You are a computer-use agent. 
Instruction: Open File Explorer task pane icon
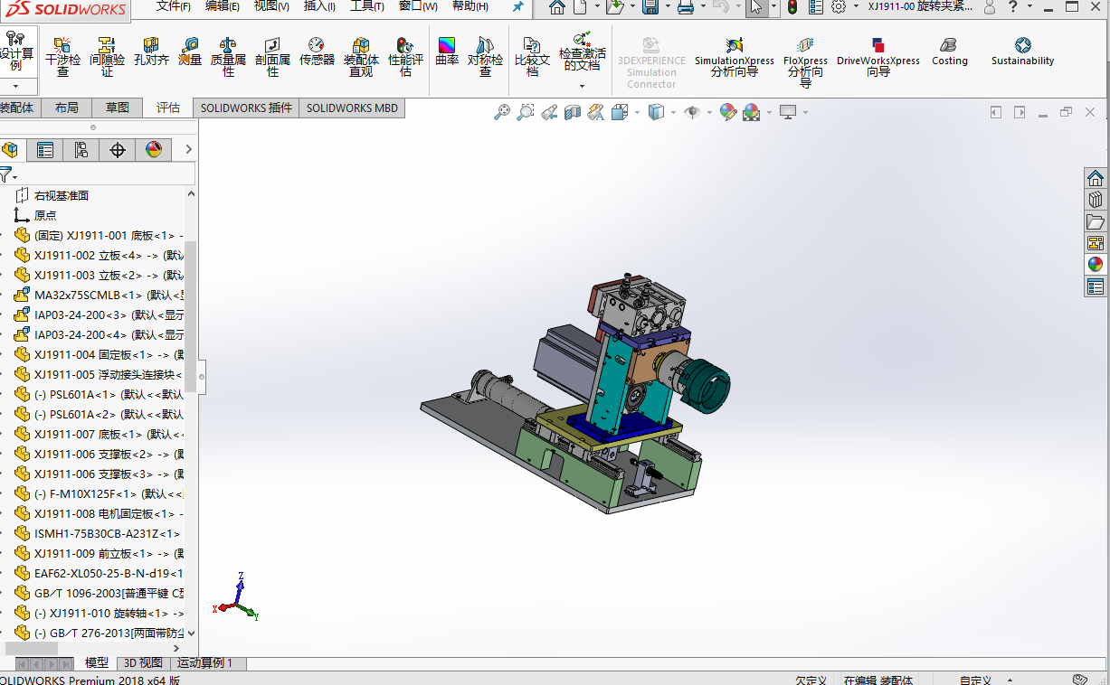[1096, 221]
